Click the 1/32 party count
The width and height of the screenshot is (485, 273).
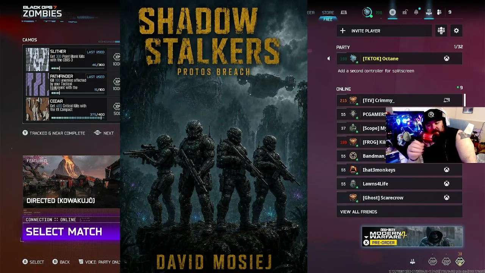click(458, 47)
